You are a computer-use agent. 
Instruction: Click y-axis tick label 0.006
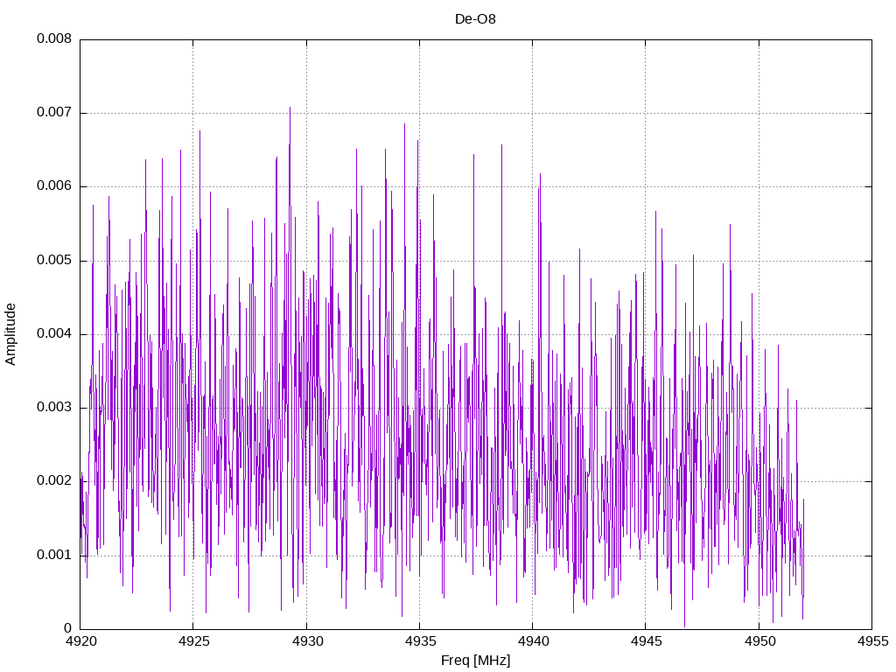(54, 186)
